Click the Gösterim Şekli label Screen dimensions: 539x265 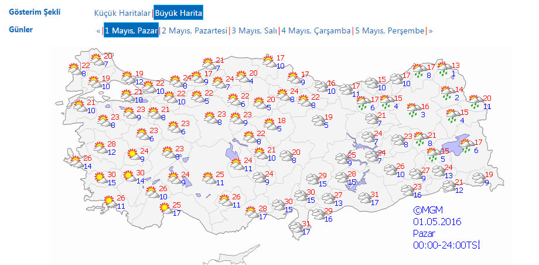point(35,12)
